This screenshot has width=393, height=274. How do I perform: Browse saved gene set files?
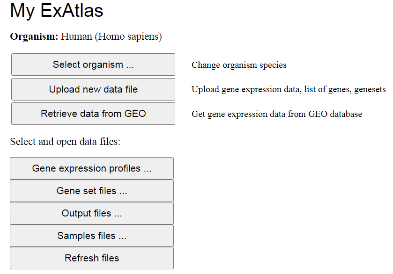(x=92, y=191)
